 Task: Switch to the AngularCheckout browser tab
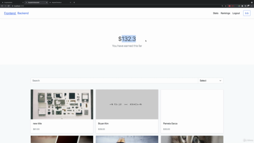coord(60,2)
